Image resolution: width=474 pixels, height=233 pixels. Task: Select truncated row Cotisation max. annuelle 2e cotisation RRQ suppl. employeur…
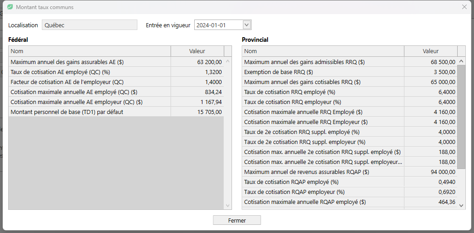tap(350, 162)
